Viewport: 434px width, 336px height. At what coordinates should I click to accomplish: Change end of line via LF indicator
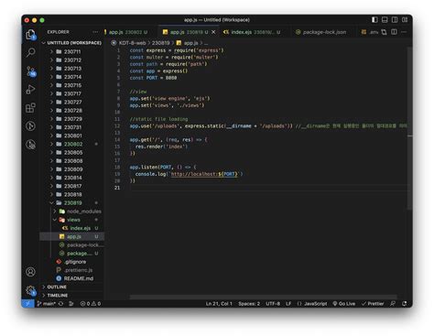[x=288, y=304]
